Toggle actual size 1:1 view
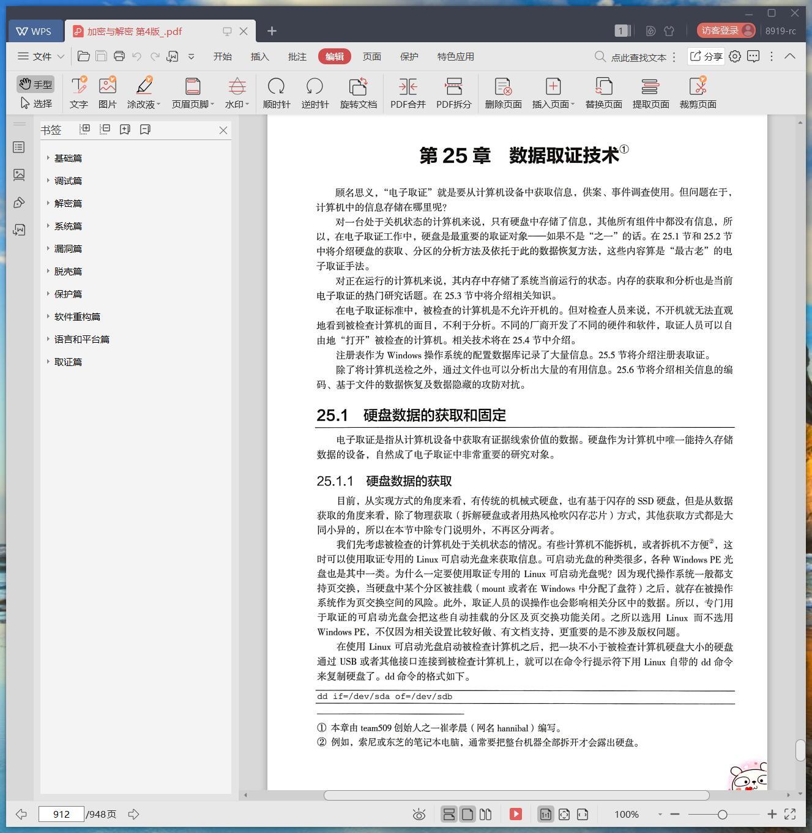Image resolution: width=812 pixels, height=833 pixels. point(545,814)
